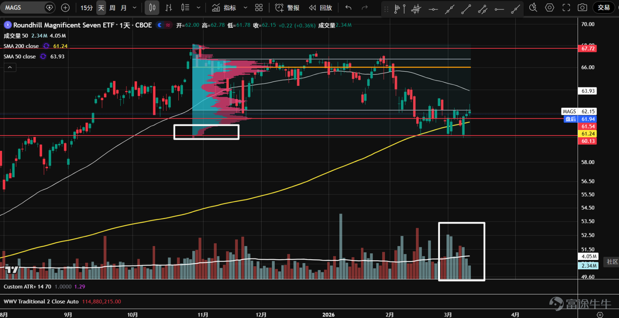Image resolution: width=619 pixels, height=318 pixels.
Task: Select the bar chart style icon
Action: click(x=169, y=7)
